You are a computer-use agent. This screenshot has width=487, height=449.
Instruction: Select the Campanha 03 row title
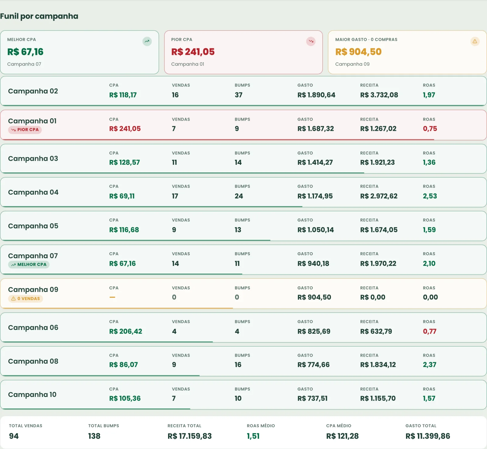[33, 158]
